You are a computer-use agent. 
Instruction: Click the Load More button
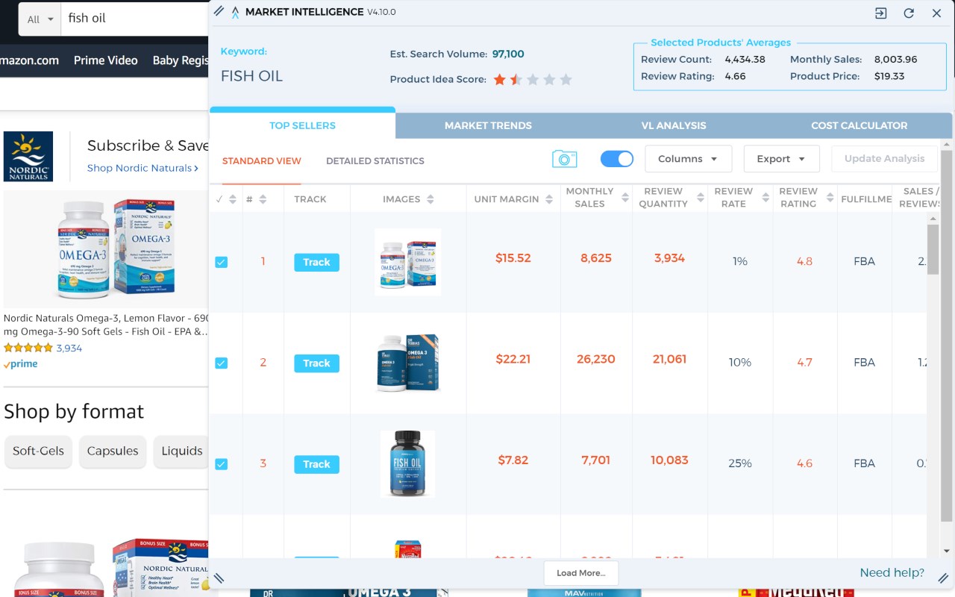pyautogui.click(x=581, y=573)
